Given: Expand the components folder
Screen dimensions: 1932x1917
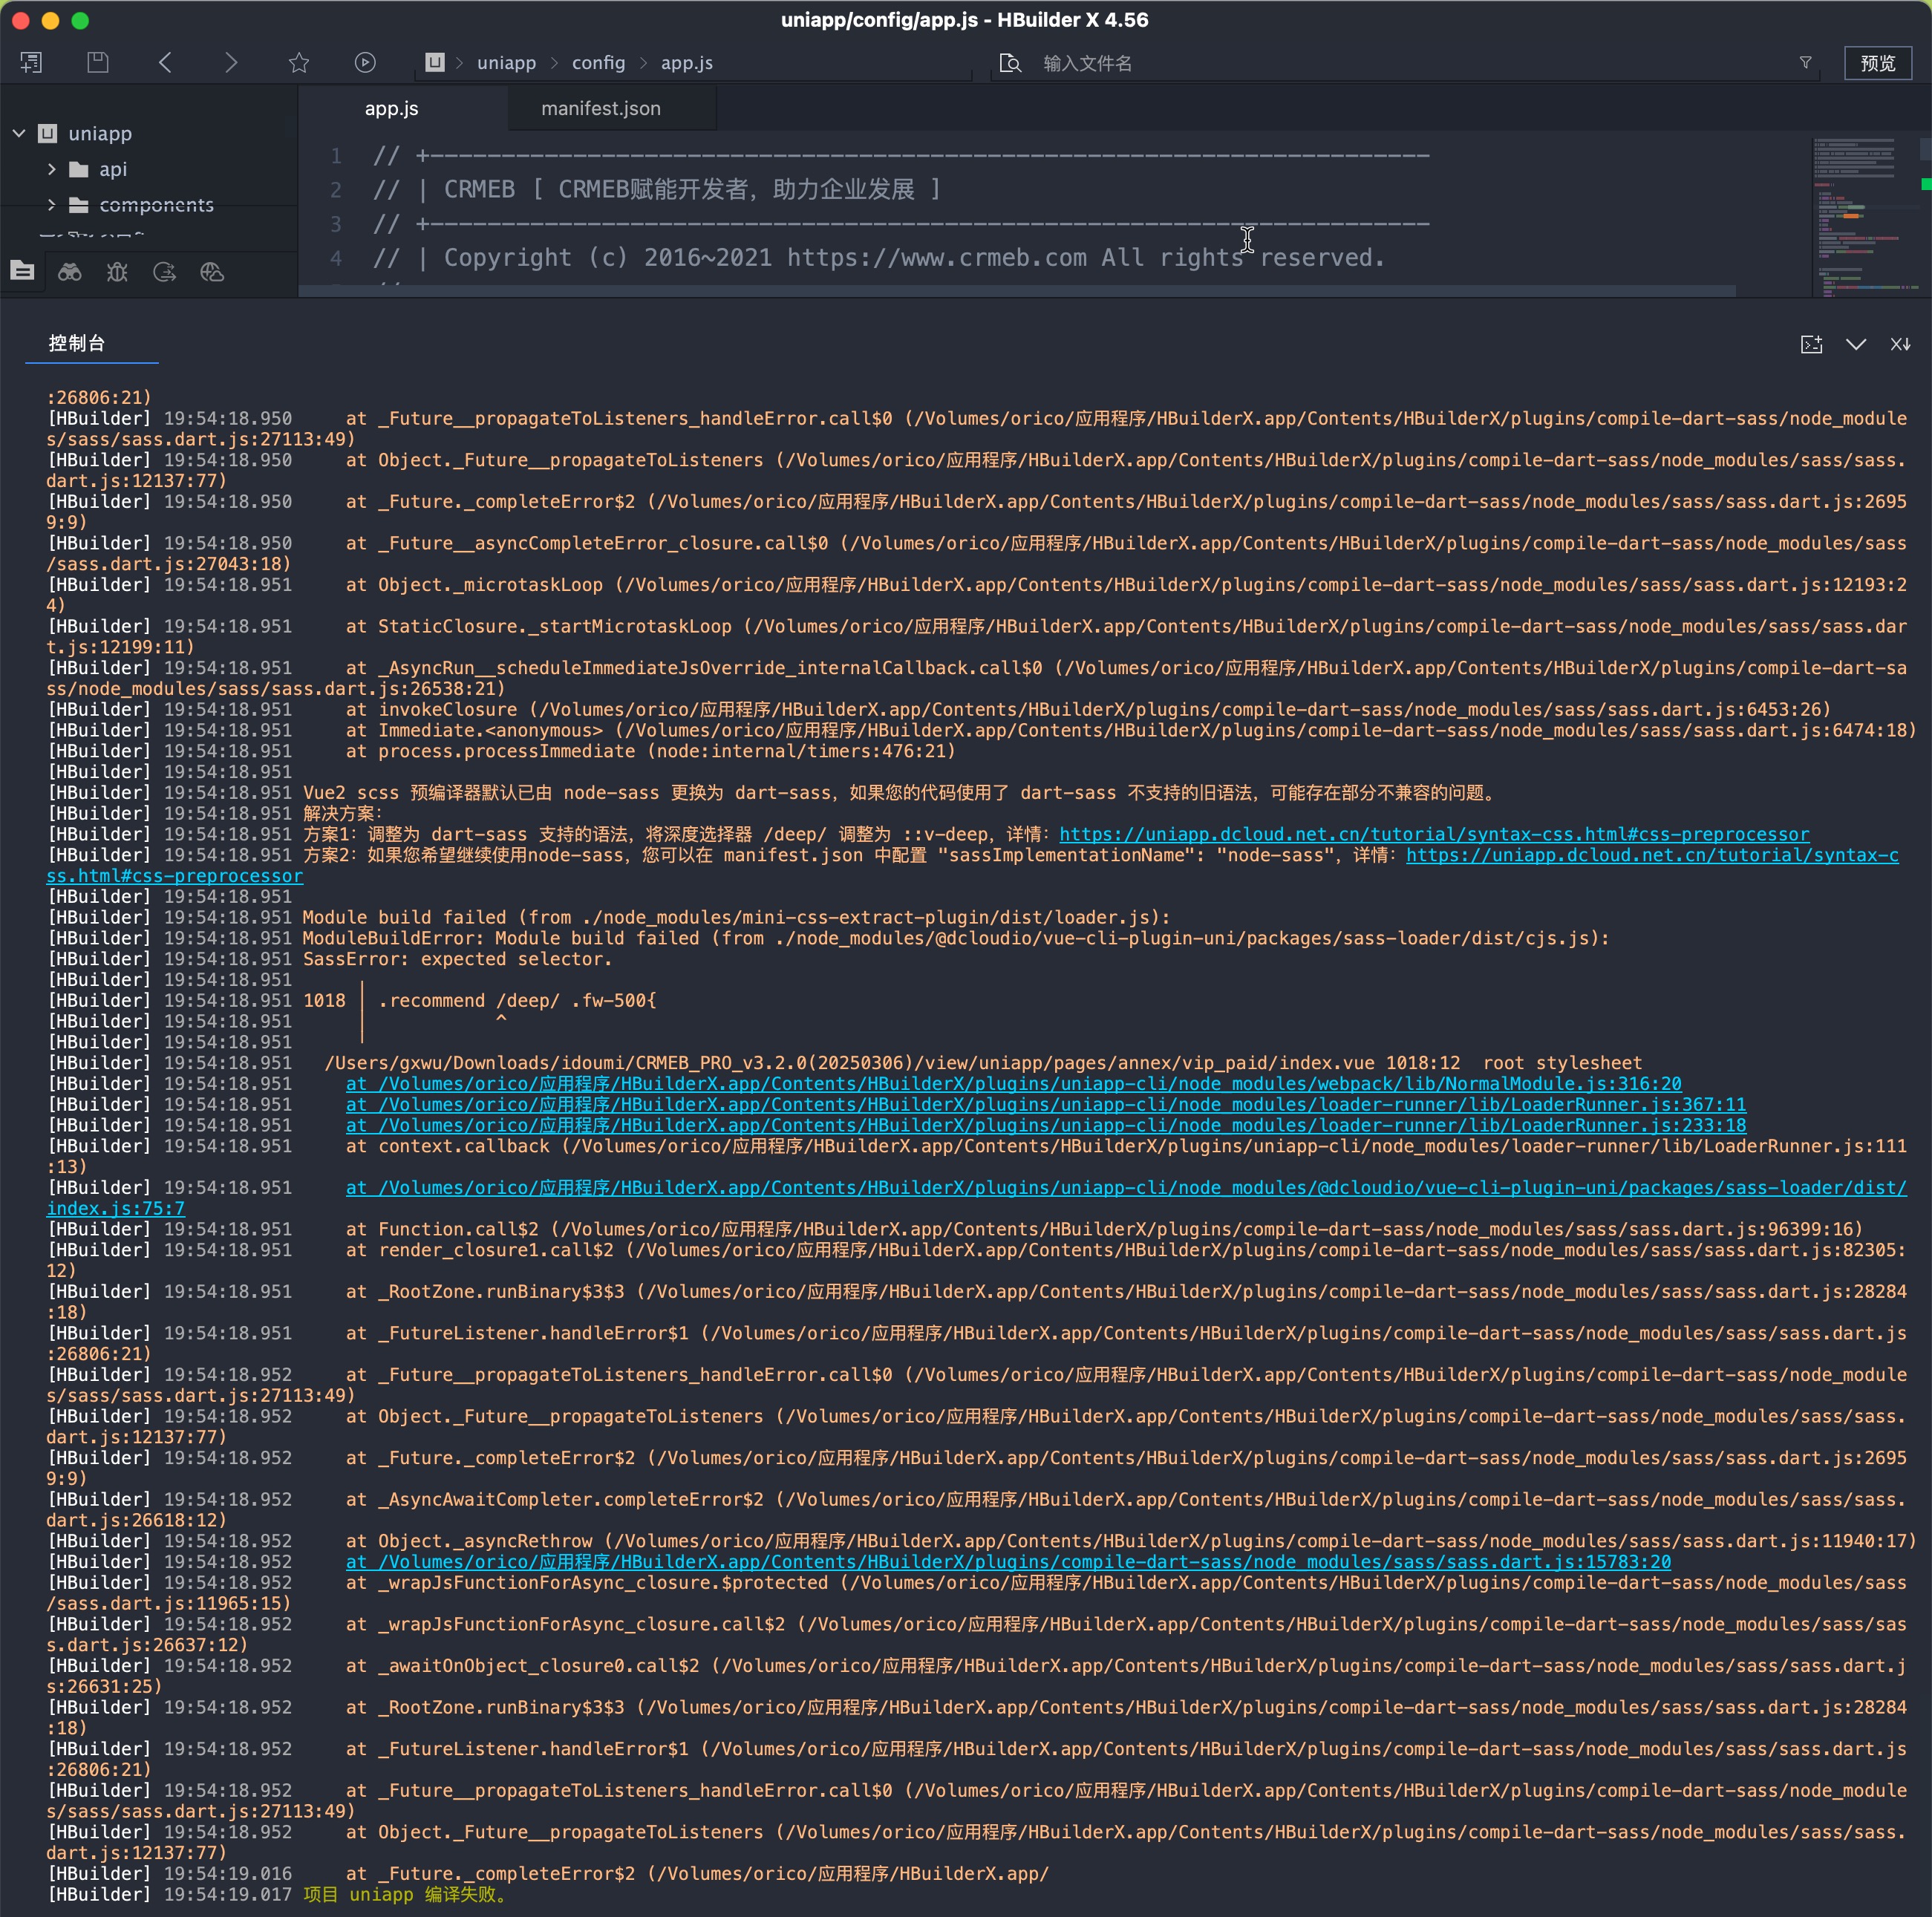Looking at the screenshot, I should click(x=51, y=204).
